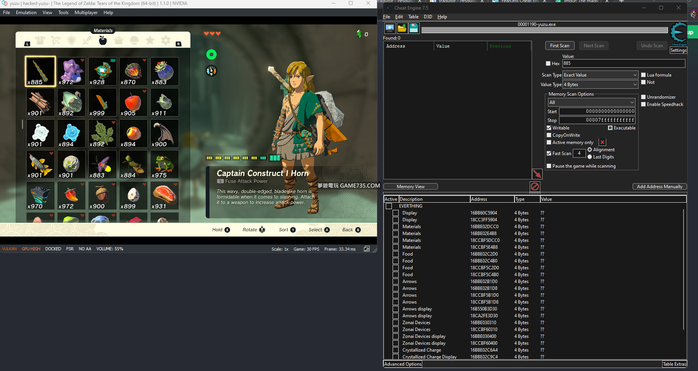This screenshot has height=371, width=698.
Task: Open the Value Type dropdown
Action: pos(600,85)
